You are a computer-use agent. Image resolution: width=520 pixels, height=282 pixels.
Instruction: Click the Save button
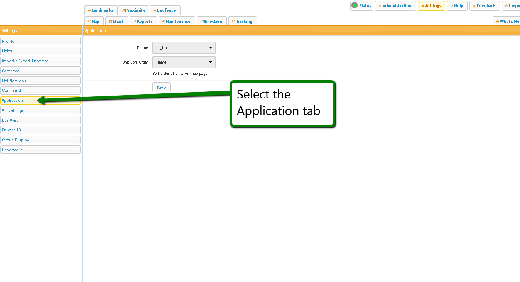click(161, 87)
